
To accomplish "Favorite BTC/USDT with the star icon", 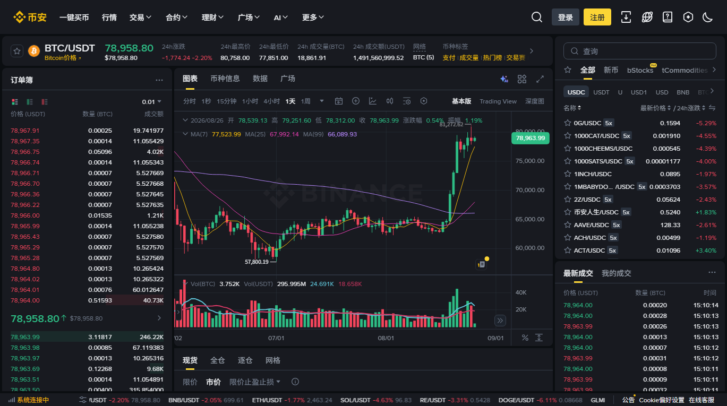I will pyautogui.click(x=17, y=51).
